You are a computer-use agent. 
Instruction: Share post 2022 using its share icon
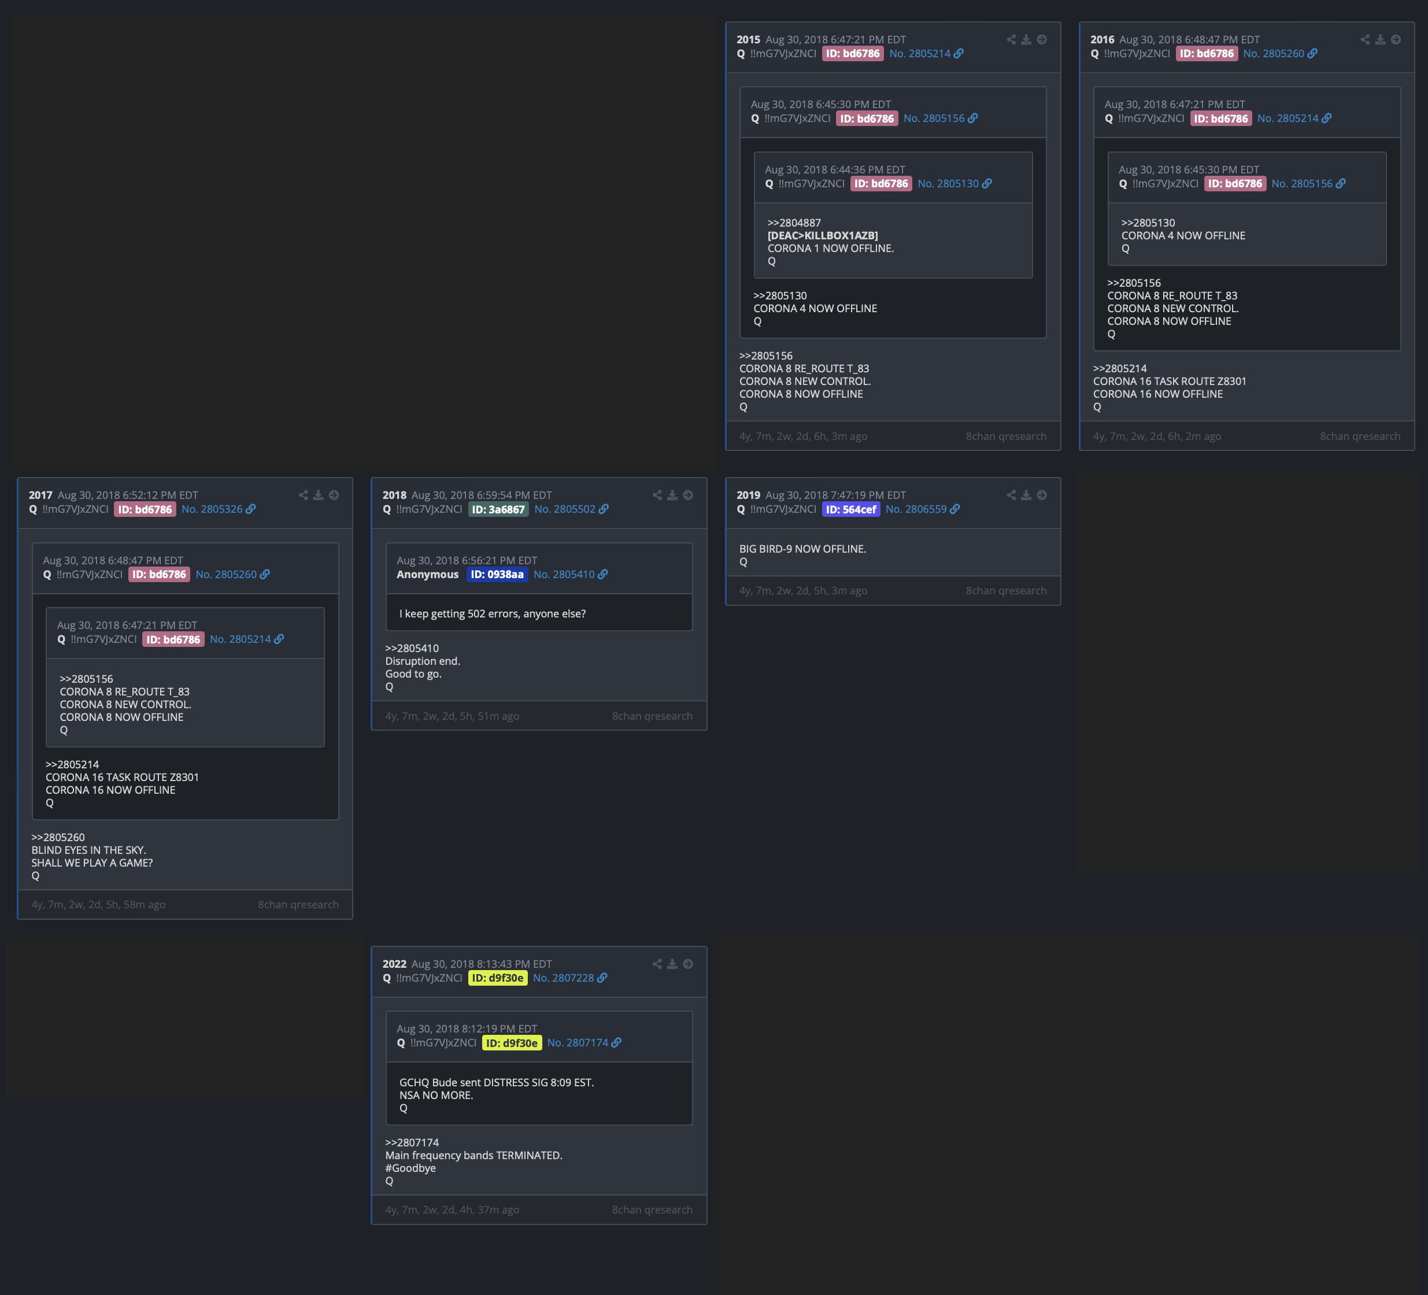point(657,964)
